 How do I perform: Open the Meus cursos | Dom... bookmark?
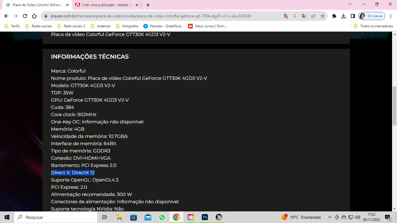click(x=208, y=26)
